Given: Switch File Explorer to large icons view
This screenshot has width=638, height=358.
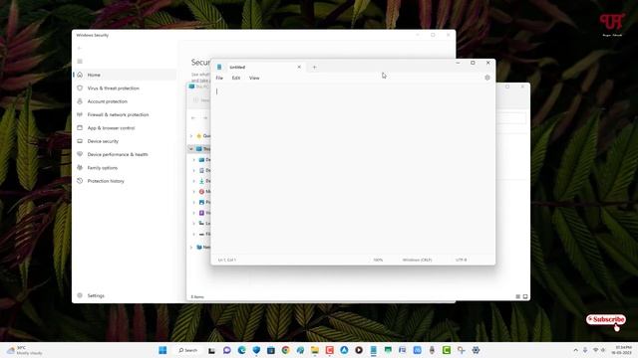Looking at the screenshot, I should coord(525,296).
